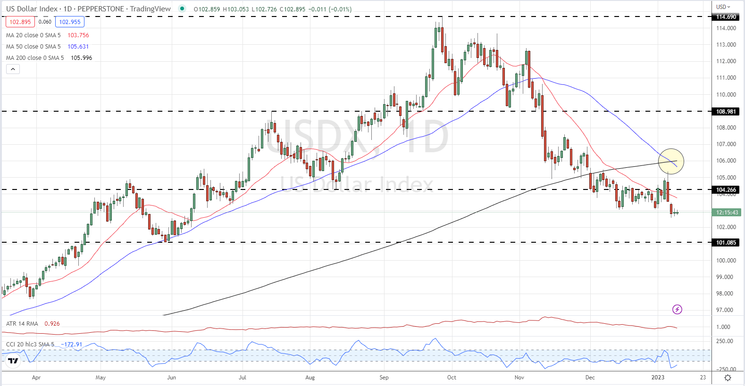Click the blue buy price 102.955 button
The width and height of the screenshot is (745, 386).
coord(70,22)
